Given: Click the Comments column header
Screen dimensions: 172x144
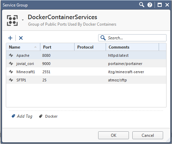Looking at the screenshot, I should (x=132, y=47).
